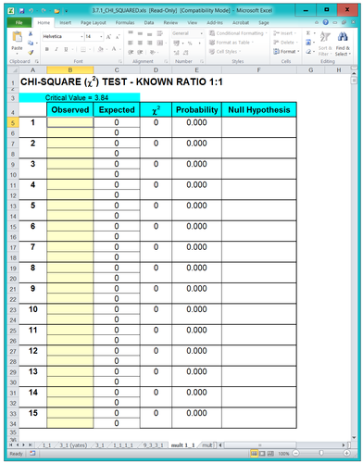Click the Select All corner button
The height and width of the screenshot is (463, 363).
coord(13,70)
